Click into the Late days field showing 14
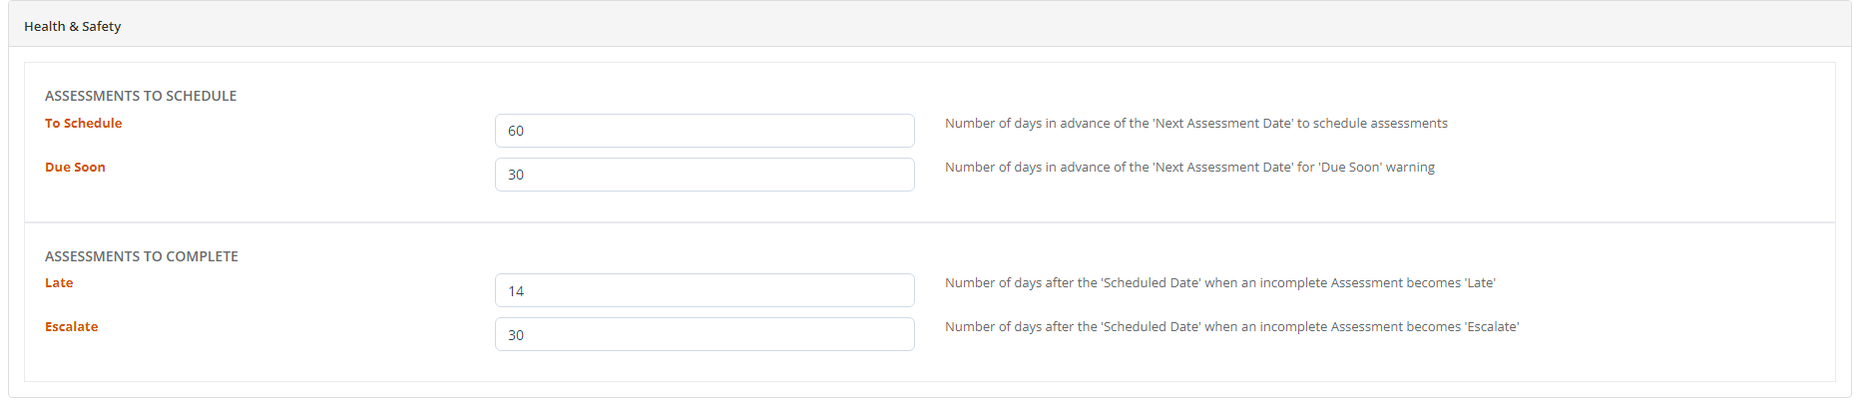 click(x=704, y=290)
